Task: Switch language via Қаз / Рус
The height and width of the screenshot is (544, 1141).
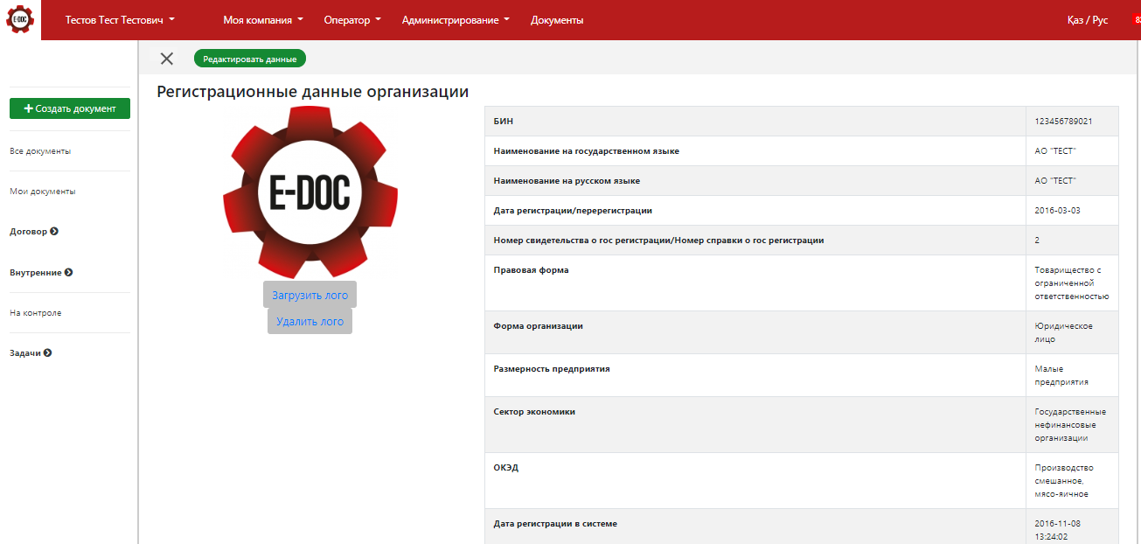Action: (x=1087, y=20)
